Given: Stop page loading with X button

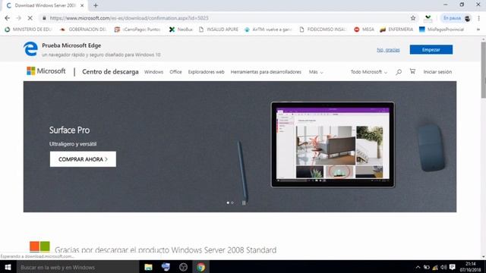Looking at the screenshot, I should pyautogui.click(x=30, y=18).
